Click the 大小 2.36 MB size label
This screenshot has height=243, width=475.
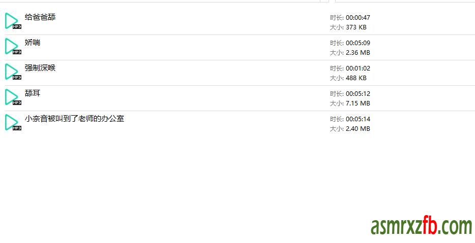tap(350, 53)
